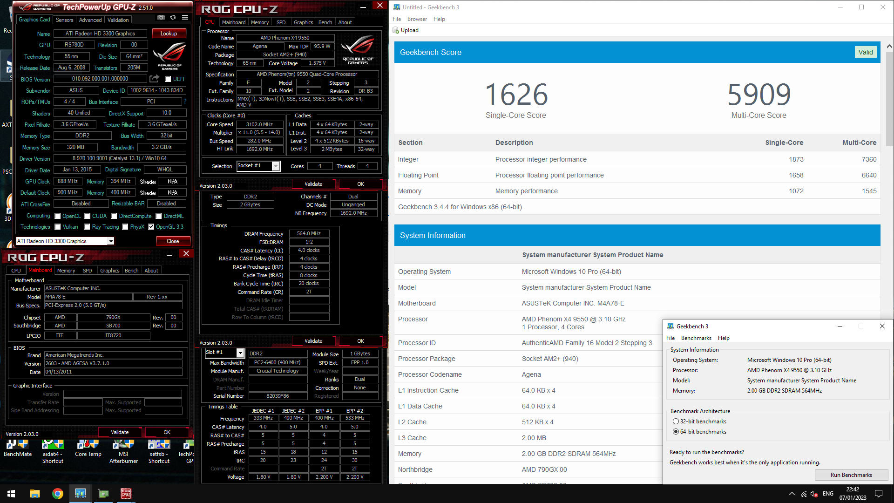Open Benchmarks menu in Geekbench 3 dialog
The image size is (894, 503).
tap(696, 338)
